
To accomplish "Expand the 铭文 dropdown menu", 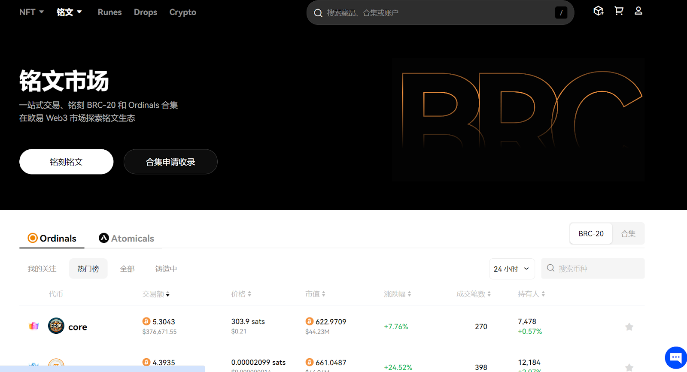I will [69, 12].
